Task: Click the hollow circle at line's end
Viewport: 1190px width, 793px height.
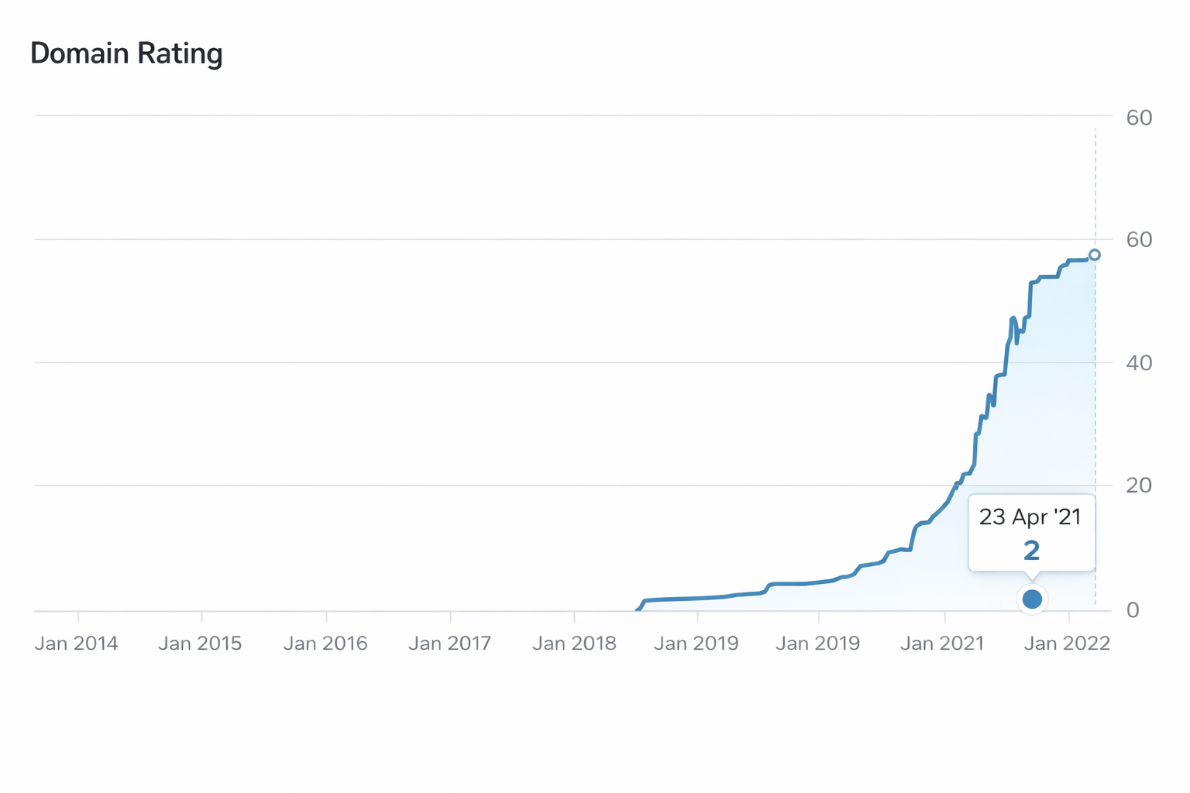Action: [1094, 255]
